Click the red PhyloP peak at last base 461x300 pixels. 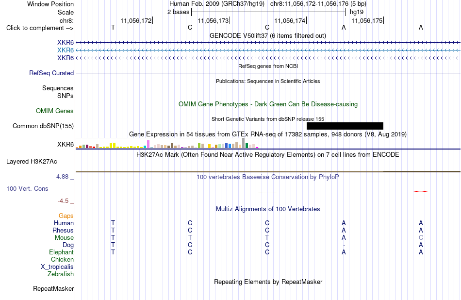pyautogui.click(x=421, y=191)
